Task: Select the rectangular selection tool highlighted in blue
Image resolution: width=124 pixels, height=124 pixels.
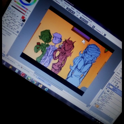Action: click(x=9, y=8)
